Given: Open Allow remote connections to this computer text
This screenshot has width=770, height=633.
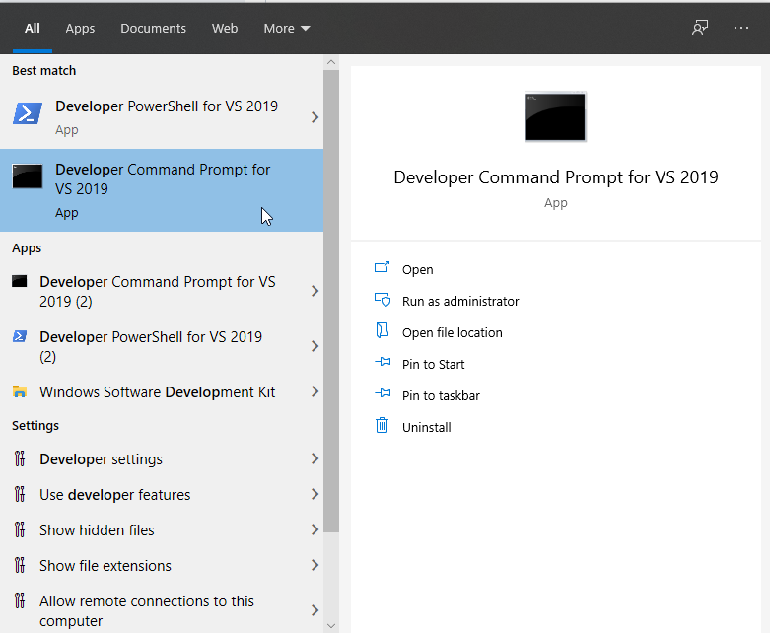Looking at the screenshot, I should click(146, 610).
